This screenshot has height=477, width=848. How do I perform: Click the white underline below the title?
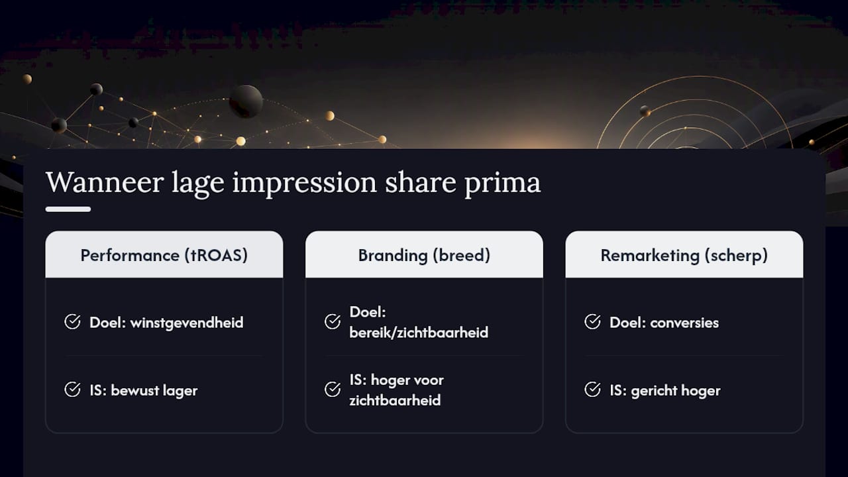click(x=68, y=209)
